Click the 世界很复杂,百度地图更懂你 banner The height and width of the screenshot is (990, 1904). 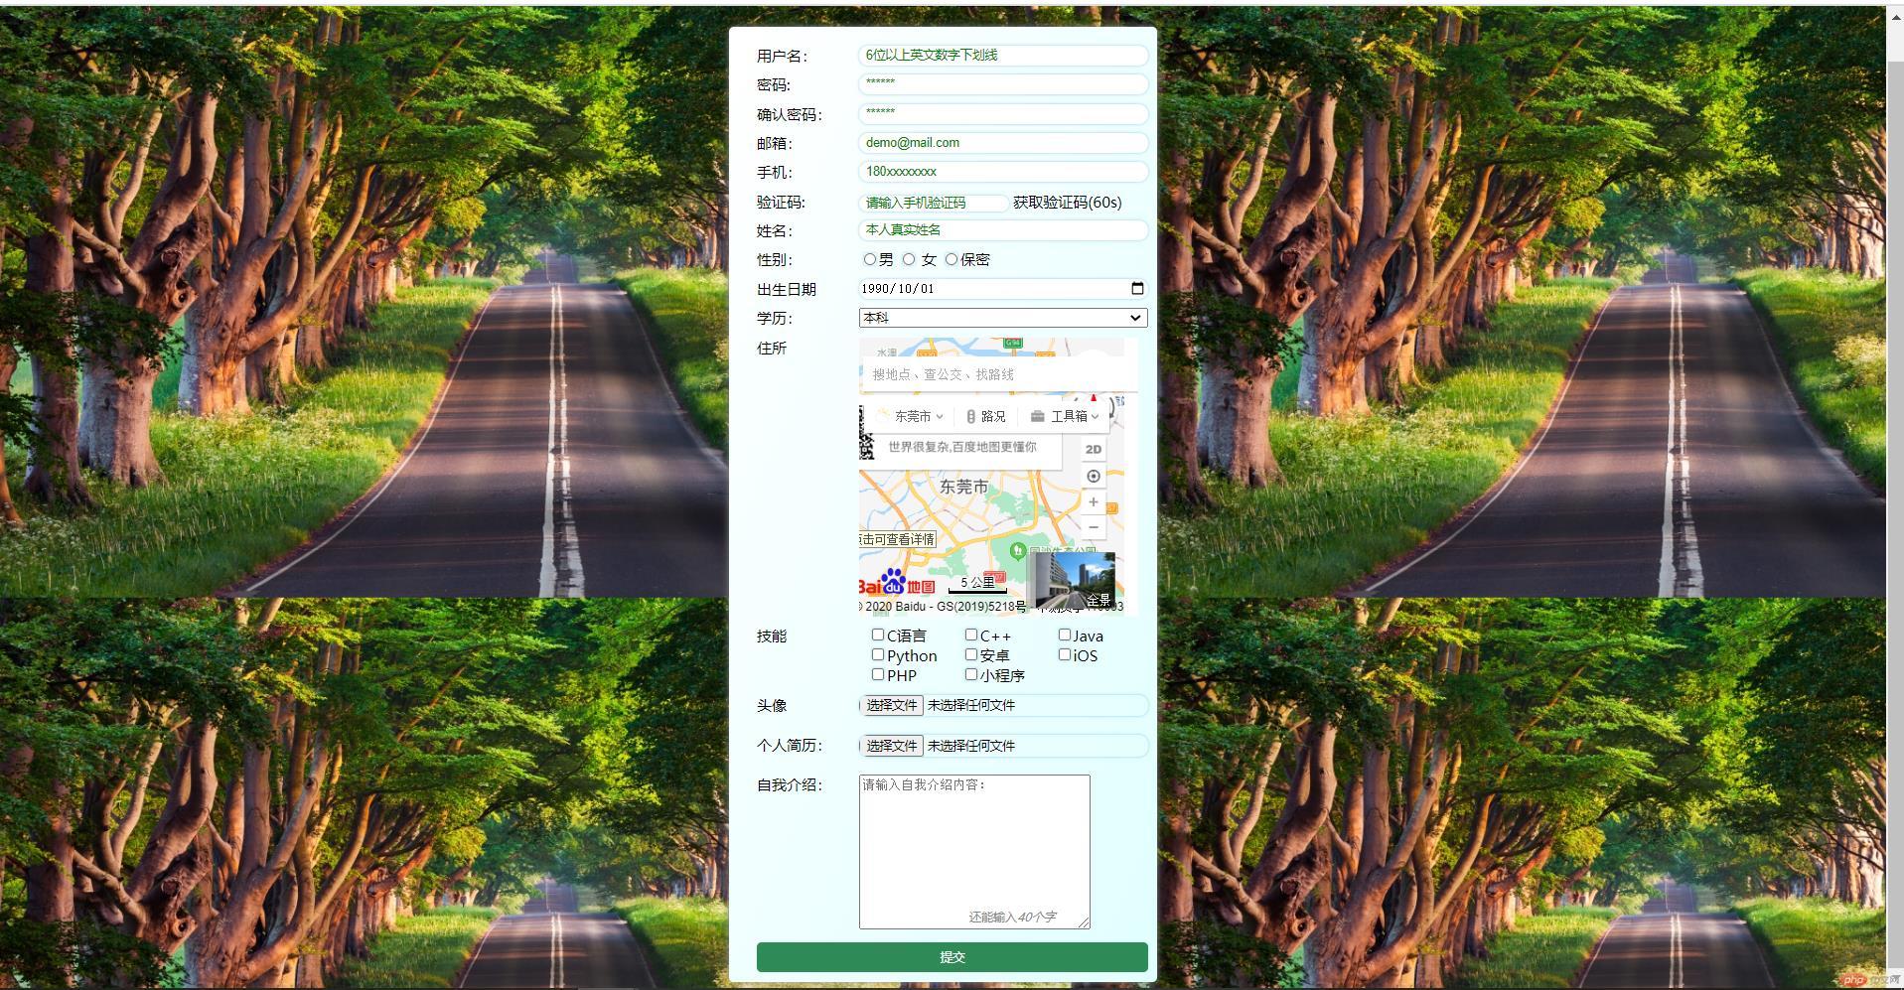coord(962,447)
